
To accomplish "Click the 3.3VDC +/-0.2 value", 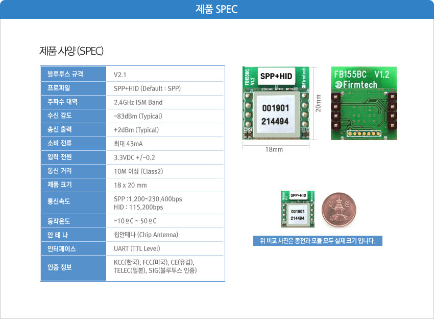I will point(134,157).
